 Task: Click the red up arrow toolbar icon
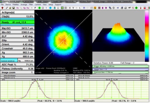pos(2,8)
